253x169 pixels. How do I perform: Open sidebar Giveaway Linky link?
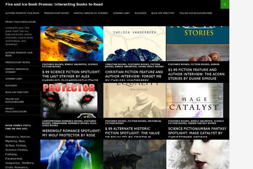[x=14, y=79]
